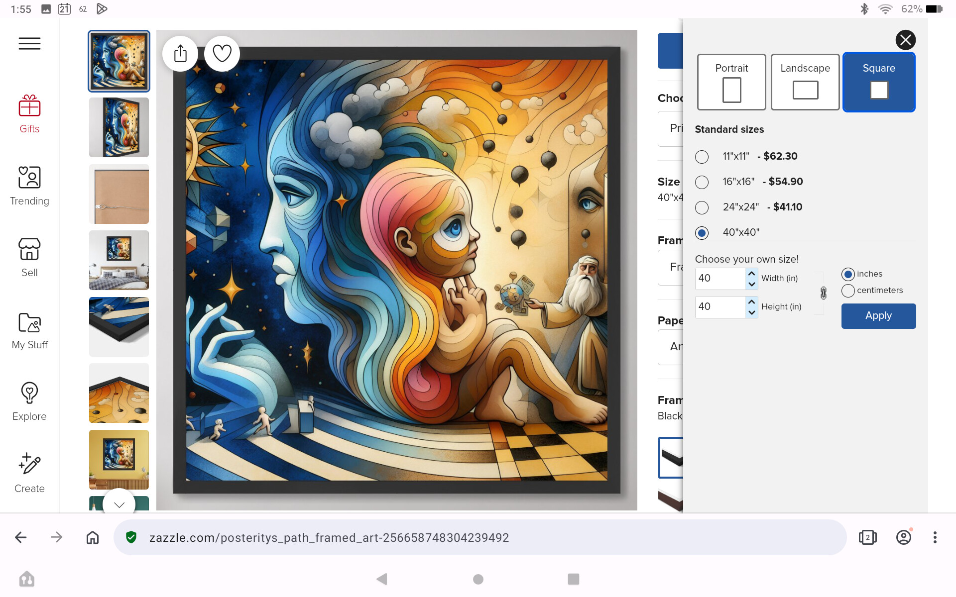This screenshot has width=956, height=597.
Task: Select the 11"x11" standard size
Action: 702,157
